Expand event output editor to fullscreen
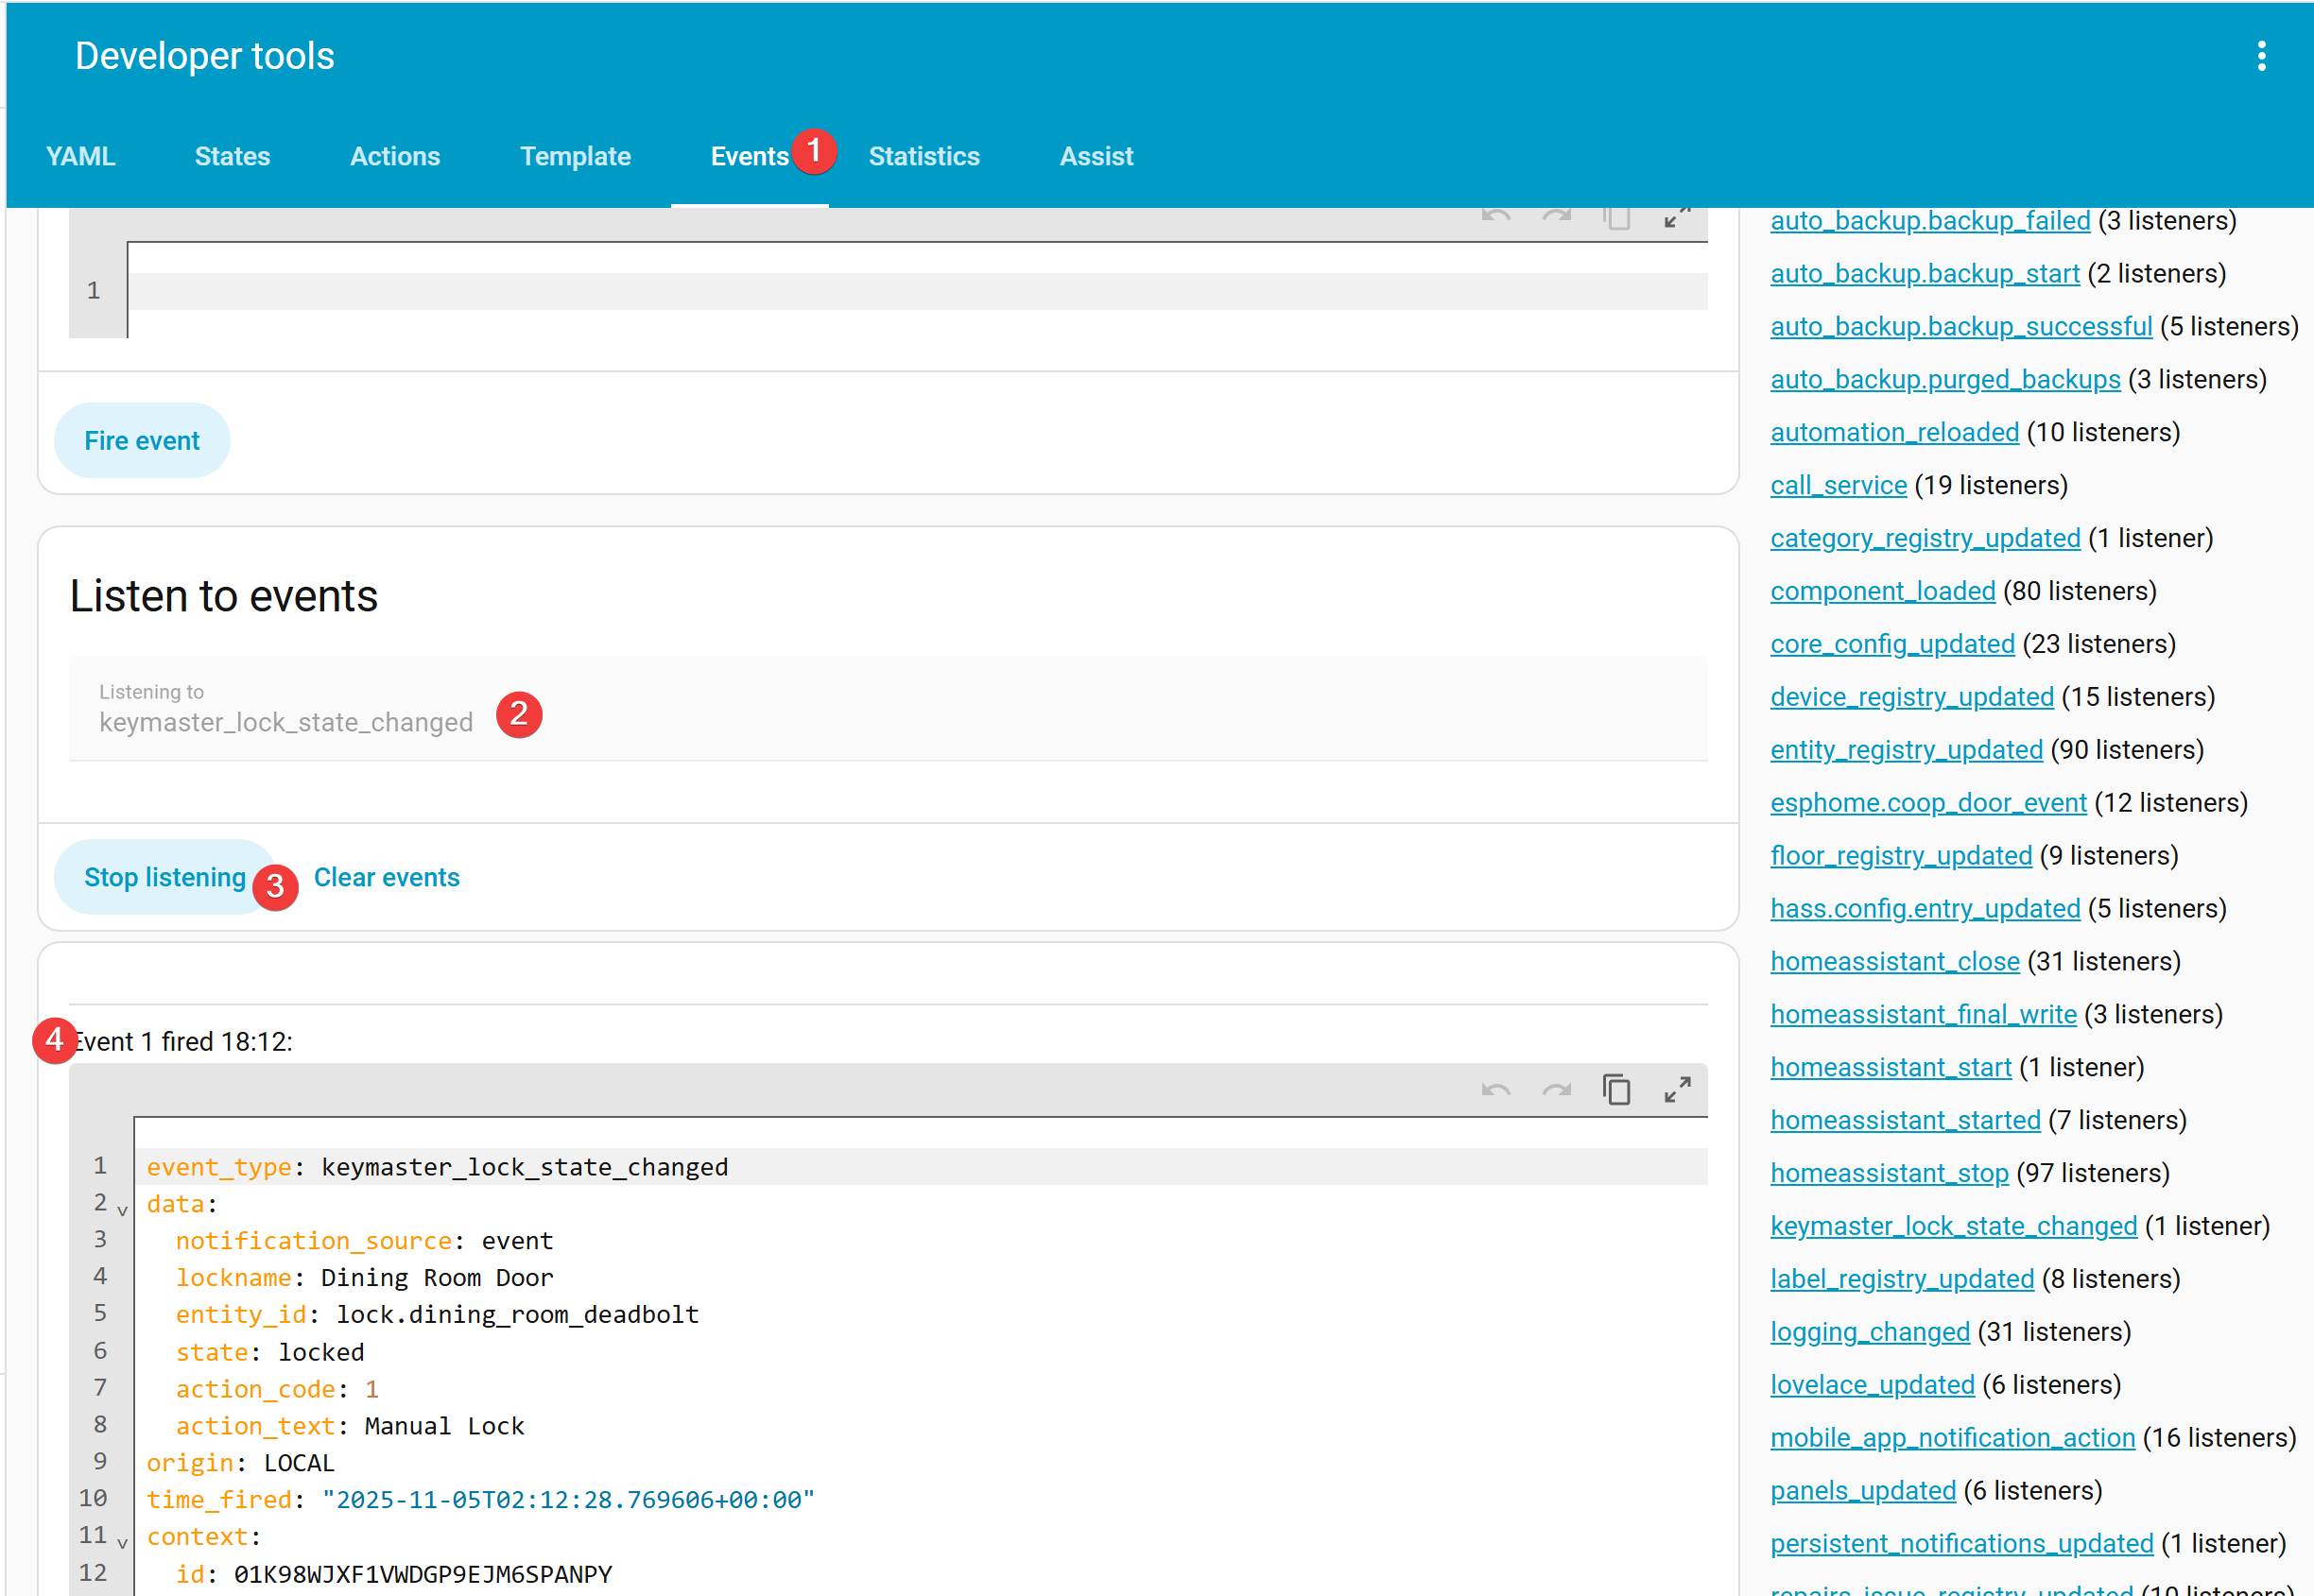The height and width of the screenshot is (1596, 2314). [x=1677, y=1089]
